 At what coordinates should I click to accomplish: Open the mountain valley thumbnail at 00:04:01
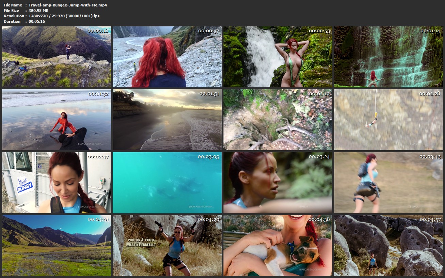click(57, 245)
